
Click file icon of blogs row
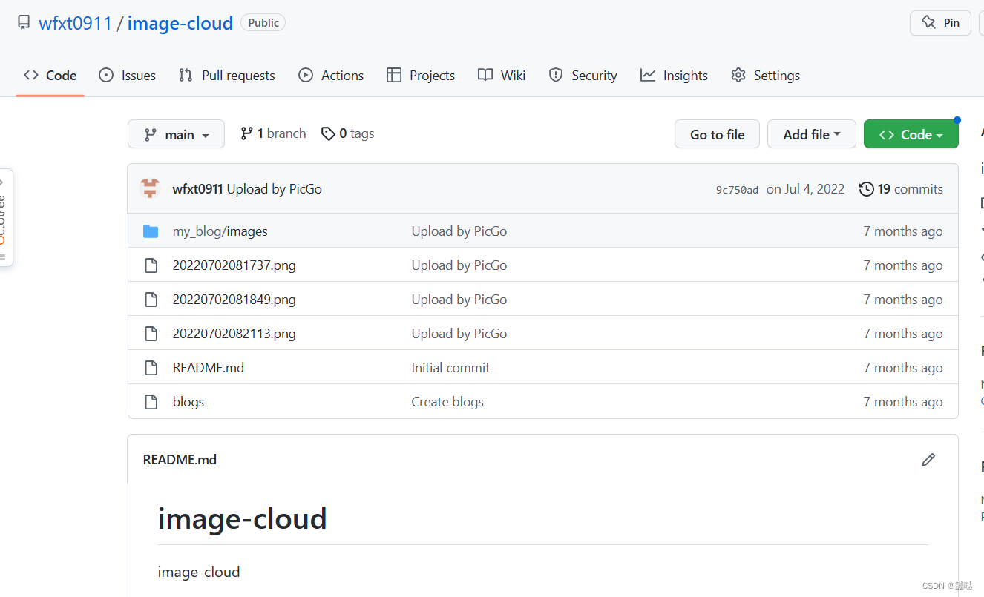(x=151, y=402)
